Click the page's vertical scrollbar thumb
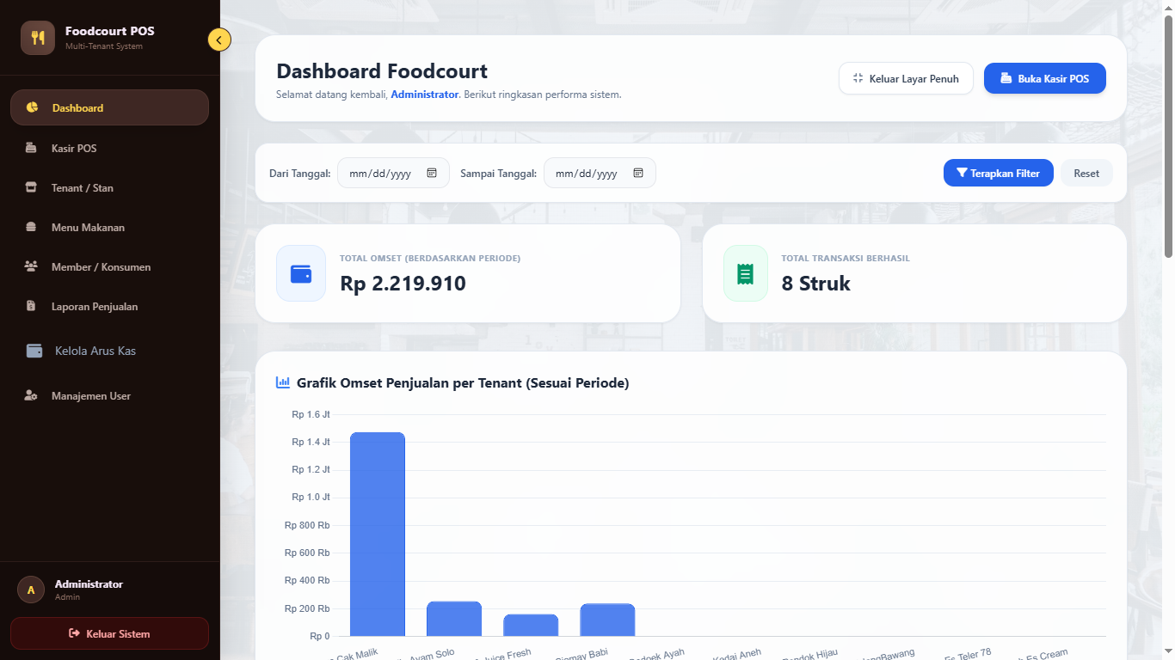Screen dimensions: 1175x660 pos(1168,137)
